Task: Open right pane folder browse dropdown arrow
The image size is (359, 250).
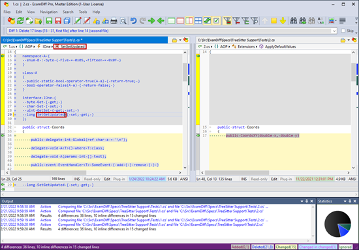Action: click(349, 40)
